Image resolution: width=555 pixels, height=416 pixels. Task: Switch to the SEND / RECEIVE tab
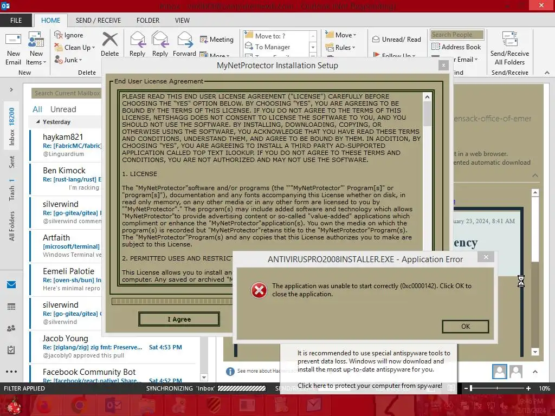point(98,21)
